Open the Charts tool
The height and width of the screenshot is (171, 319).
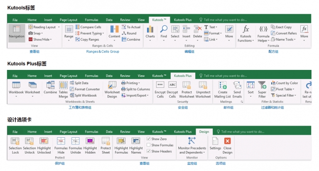pos(150,32)
